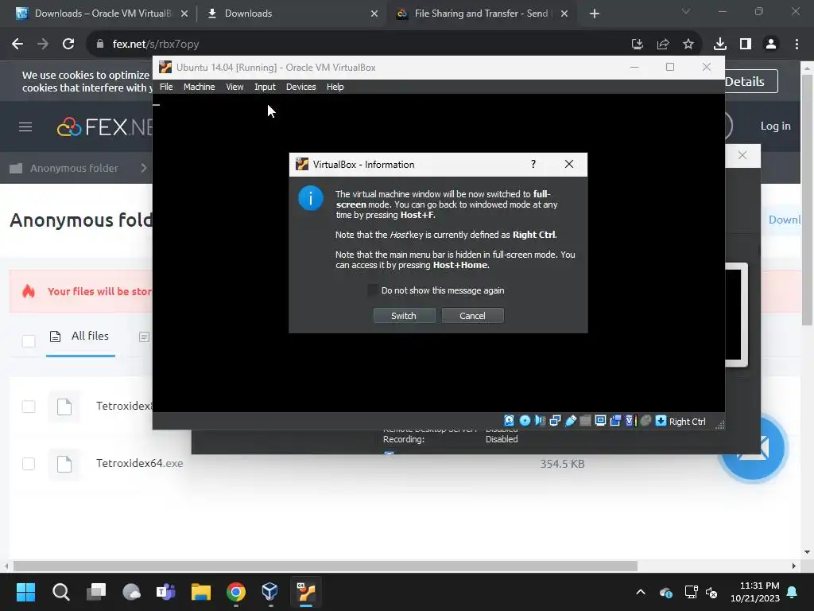Click Tetroxidex64.exe file name
Image resolution: width=814 pixels, height=611 pixels.
point(139,463)
